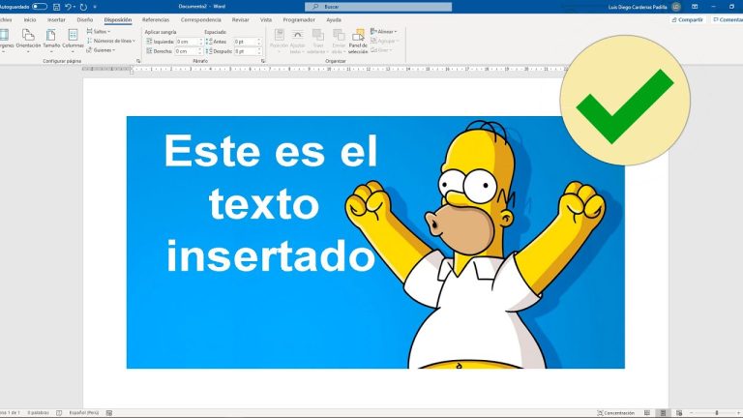Open the Tamaño paper size menu
The image size is (743, 418).
(51, 40)
